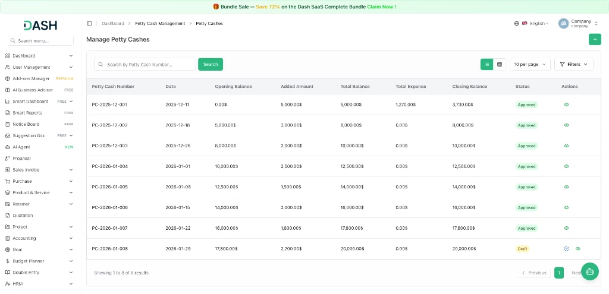Click the Dashboard sidebar icon

click(7, 56)
